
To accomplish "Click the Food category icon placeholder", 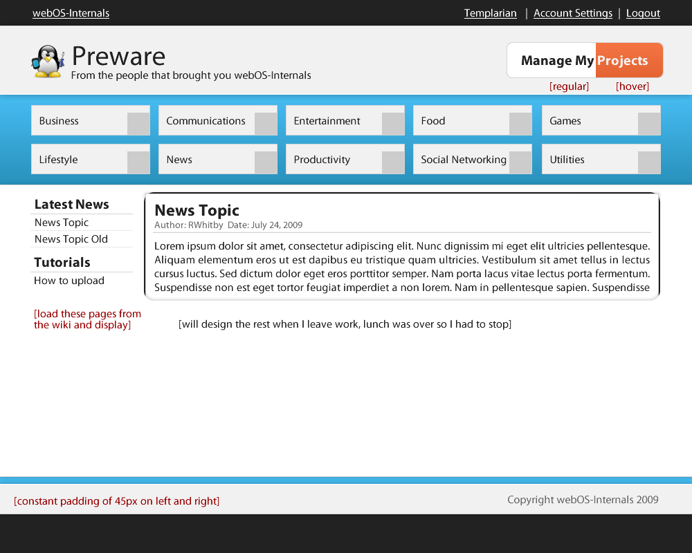I will (x=520, y=124).
